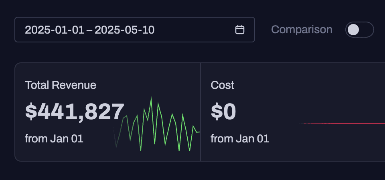Click "from Jan 01" under Cost

[x=240, y=139]
